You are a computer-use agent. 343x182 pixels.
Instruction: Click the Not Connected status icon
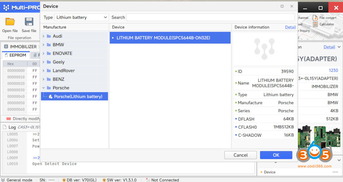pyautogui.click(x=147, y=180)
